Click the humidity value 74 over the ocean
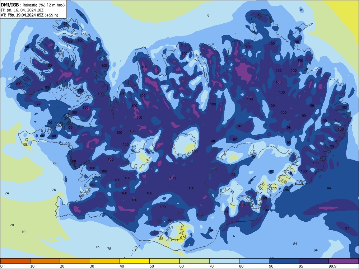The width and height of the screenshot is (359, 269). pos(7,193)
